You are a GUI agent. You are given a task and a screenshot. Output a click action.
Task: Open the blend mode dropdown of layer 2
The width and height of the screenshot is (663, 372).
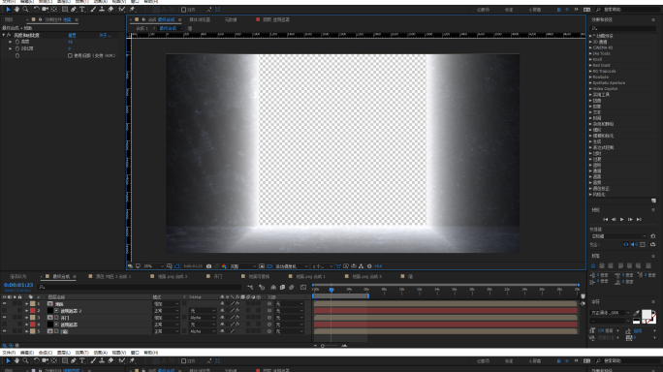[166, 311]
